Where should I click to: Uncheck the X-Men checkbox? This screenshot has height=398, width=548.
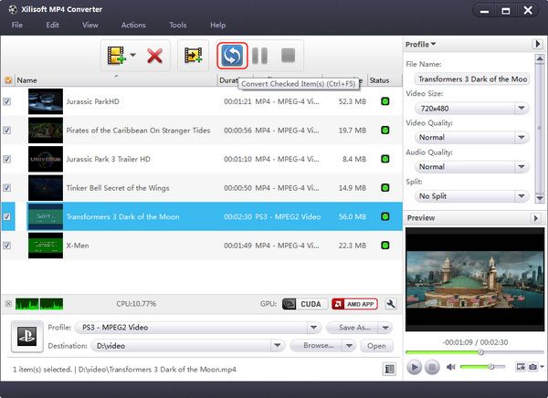(x=7, y=246)
